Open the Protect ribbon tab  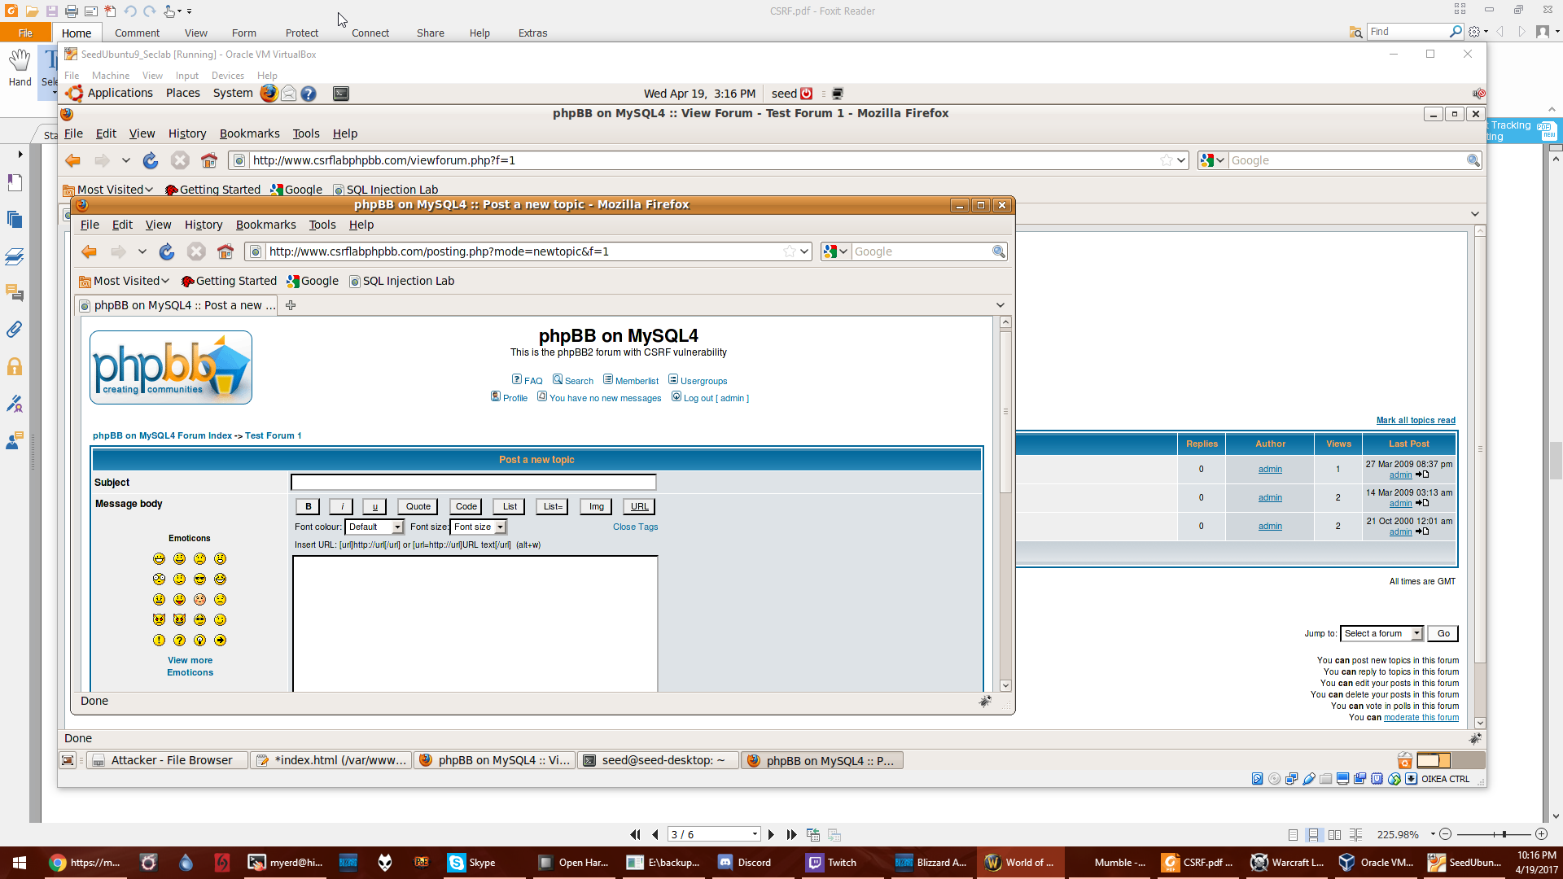(301, 33)
